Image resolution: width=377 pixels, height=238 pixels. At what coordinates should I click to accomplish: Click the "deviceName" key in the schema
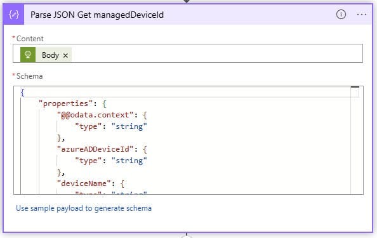[84, 183]
